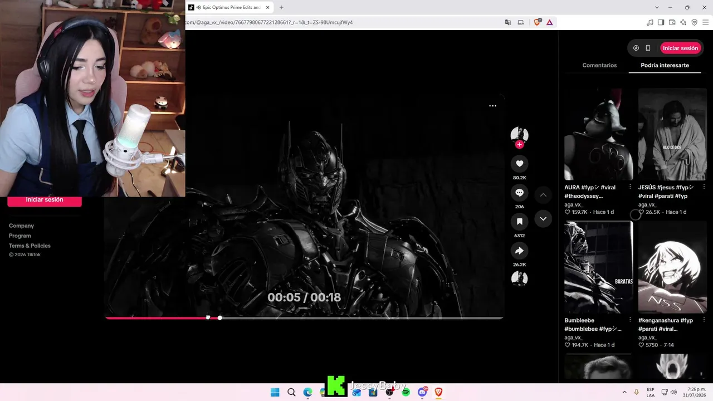Open Discord from the taskbar
The height and width of the screenshot is (401, 713).
click(x=422, y=392)
